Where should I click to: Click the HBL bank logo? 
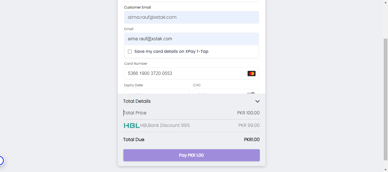[132, 125]
